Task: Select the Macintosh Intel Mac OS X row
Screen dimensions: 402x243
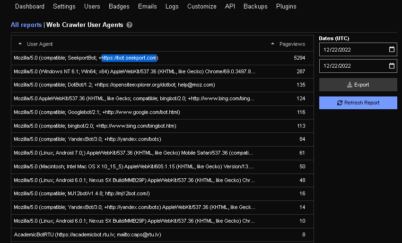Action: coord(162,166)
